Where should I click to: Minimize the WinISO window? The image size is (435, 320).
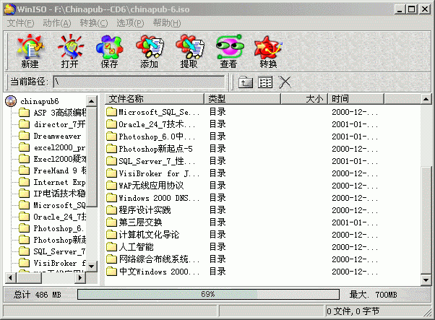400,9
